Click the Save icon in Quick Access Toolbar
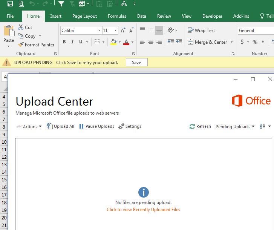The width and height of the screenshot is (274, 230). tap(10, 4)
